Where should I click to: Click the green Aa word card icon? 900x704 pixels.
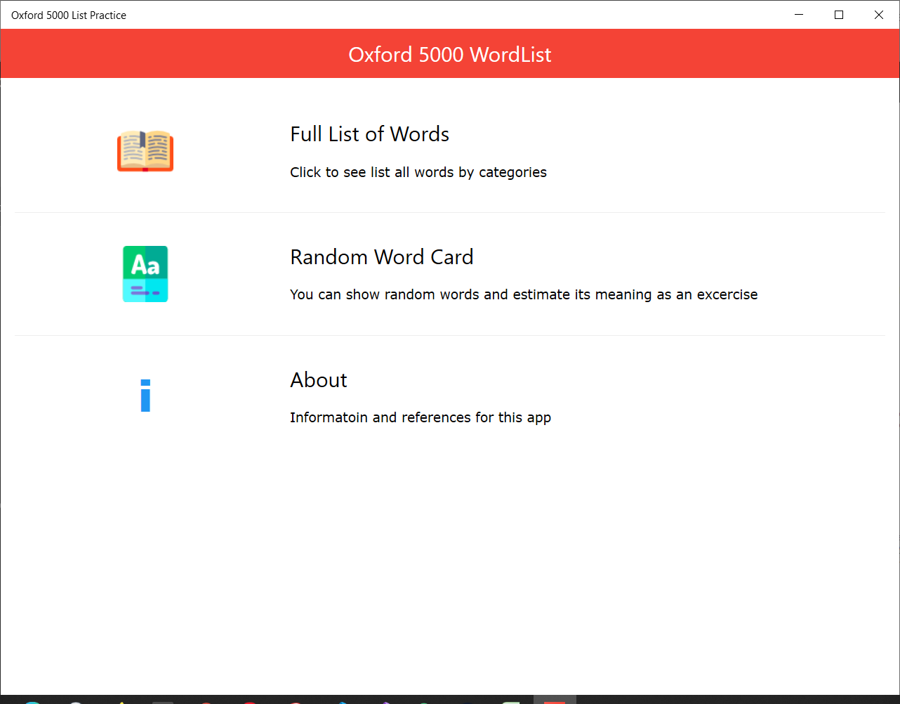pos(145,274)
